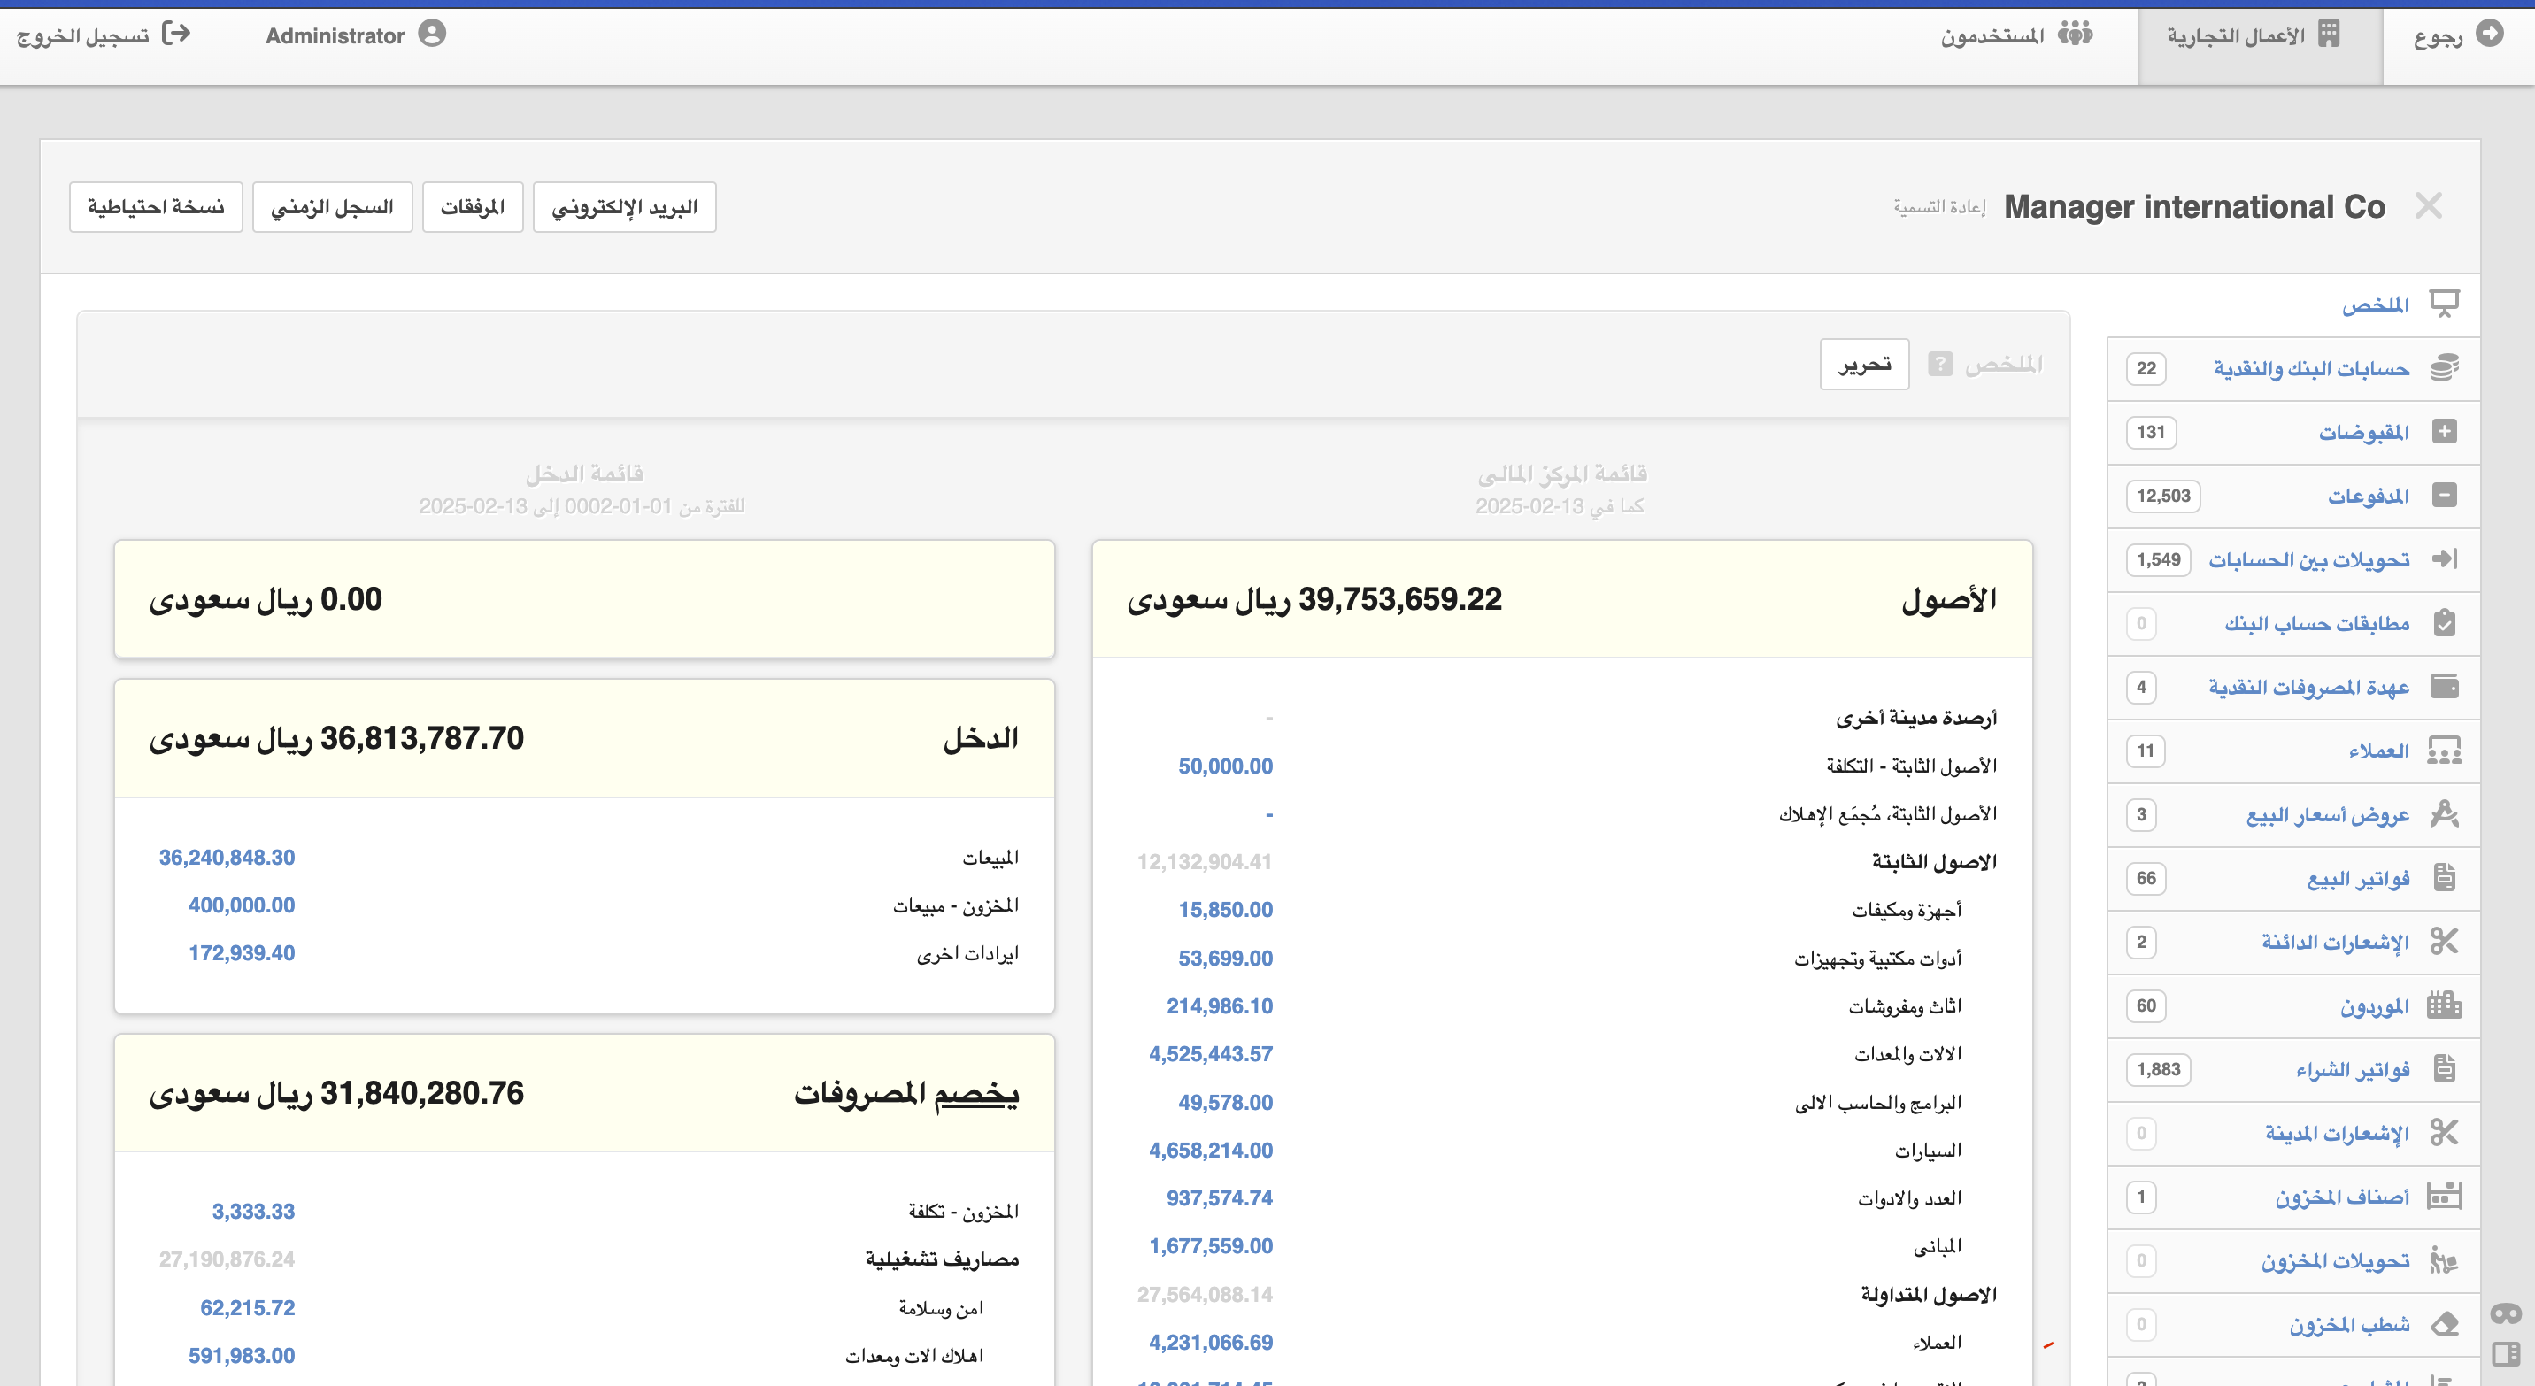Click the Rename (إعادة التسمية) link
This screenshot has height=1386, width=2535.
tap(1939, 206)
